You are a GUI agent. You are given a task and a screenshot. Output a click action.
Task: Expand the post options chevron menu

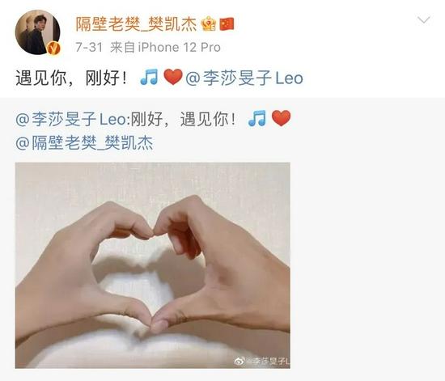coord(424,20)
